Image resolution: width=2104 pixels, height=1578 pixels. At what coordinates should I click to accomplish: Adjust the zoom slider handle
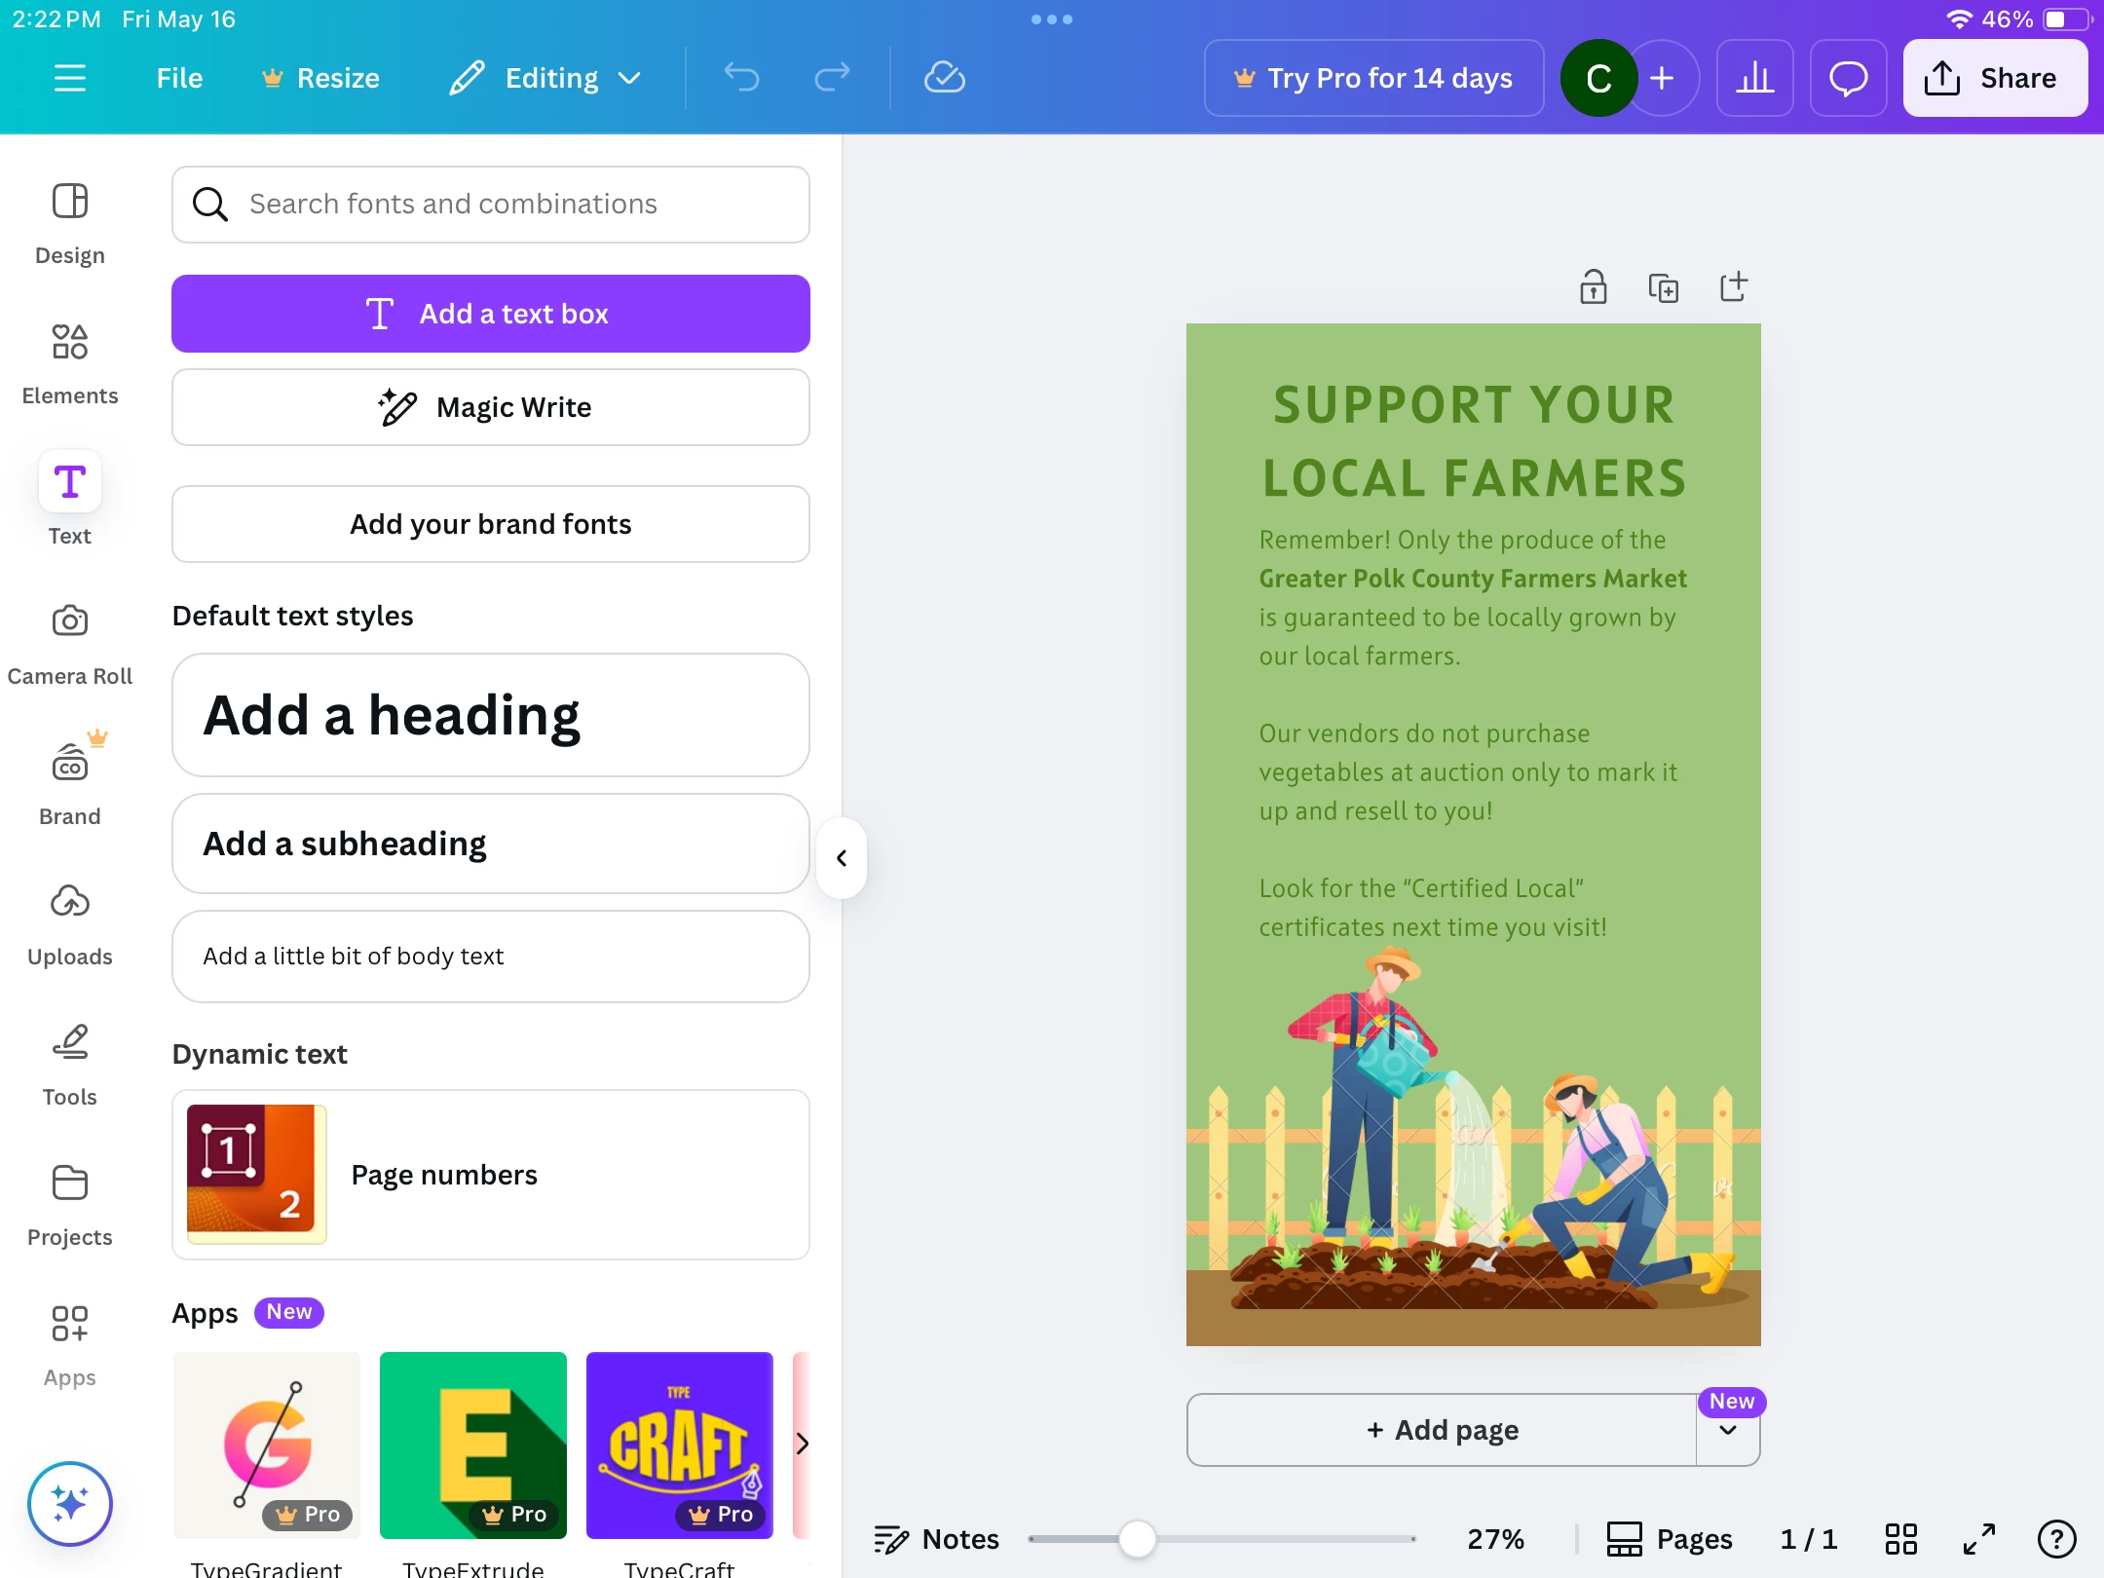click(x=1137, y=1539)
